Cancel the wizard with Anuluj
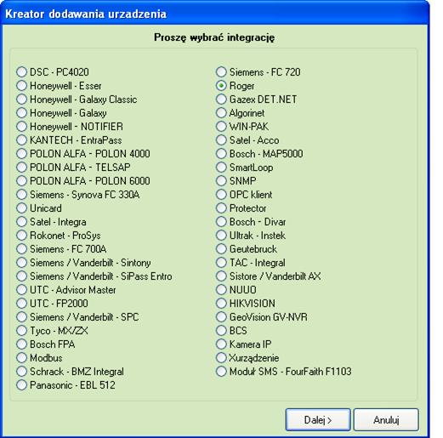 pos(386,419)
